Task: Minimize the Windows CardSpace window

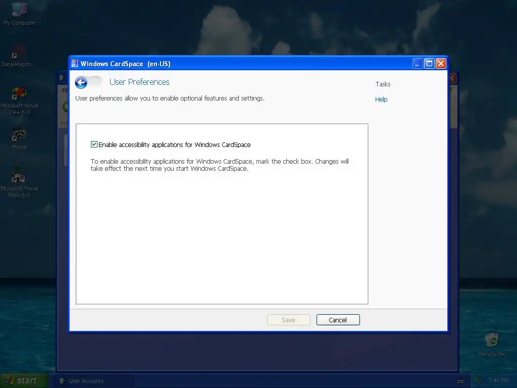Action: tap(418, 63)
